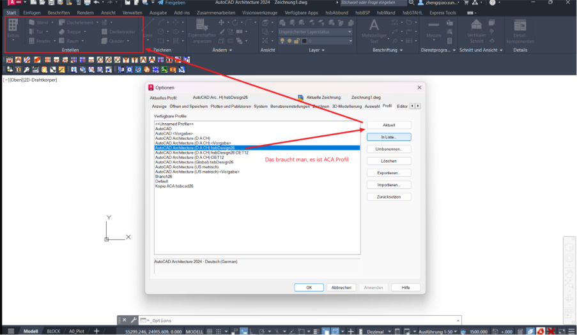This screenshot has width=577, height=335.
Task: Click the first hsb toolbar icon
Action: point(10,59)
